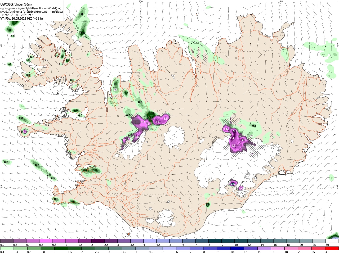The image size is (339, 254).
Task: Click the '2.1' snowfall value on the map
Action: (x=244, y=140)
